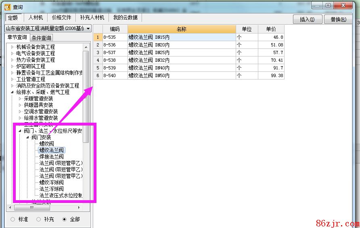Screen dimensions: 360x228
Task: Switch to the 价格文件 tab
Action: pos(61,18)
